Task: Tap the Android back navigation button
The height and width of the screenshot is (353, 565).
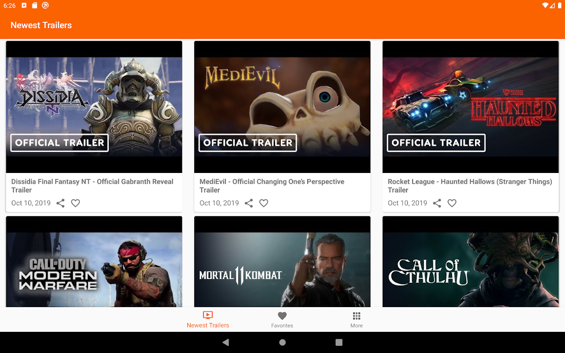Action: tap(226, 342)
